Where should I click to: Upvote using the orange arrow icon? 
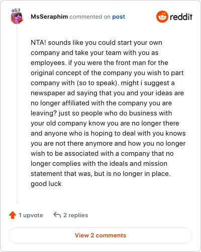[x=13, y=215]
